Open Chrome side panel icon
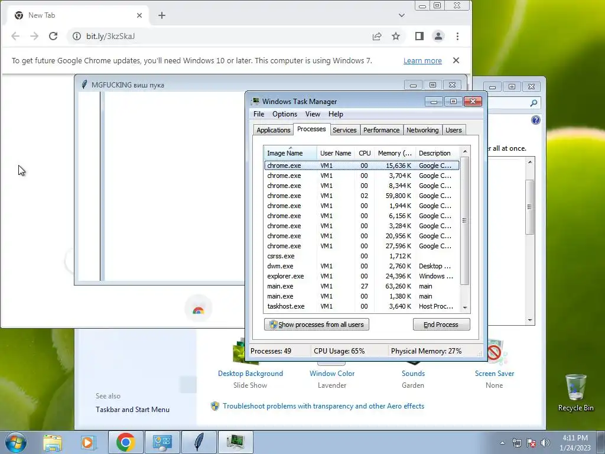 click(x=419, y=36)
